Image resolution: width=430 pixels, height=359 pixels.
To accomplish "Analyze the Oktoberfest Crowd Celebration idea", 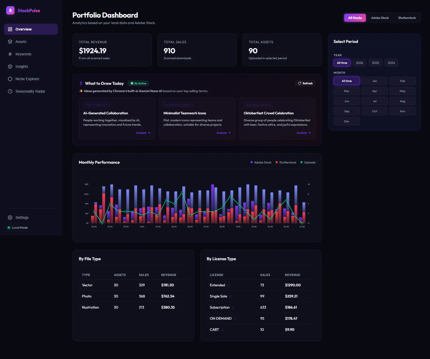I will 304,133.
